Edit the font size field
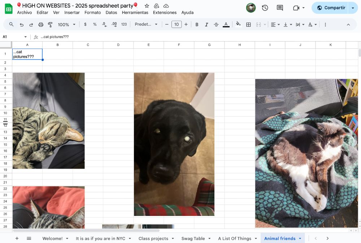This screenshot has height=243, width=361. (x=177, y=25)
